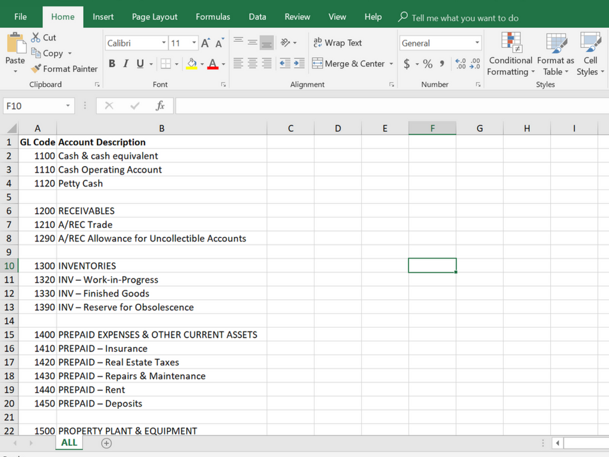609x457 pixels.
Task: Switch to the View tab
Action: point(337,17)
